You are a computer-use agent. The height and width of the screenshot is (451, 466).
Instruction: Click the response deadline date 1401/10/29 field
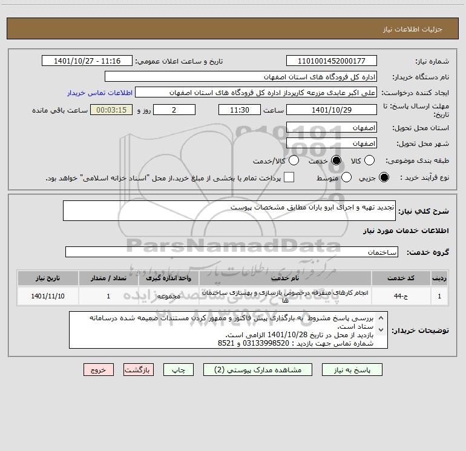(x=332, y=110)
